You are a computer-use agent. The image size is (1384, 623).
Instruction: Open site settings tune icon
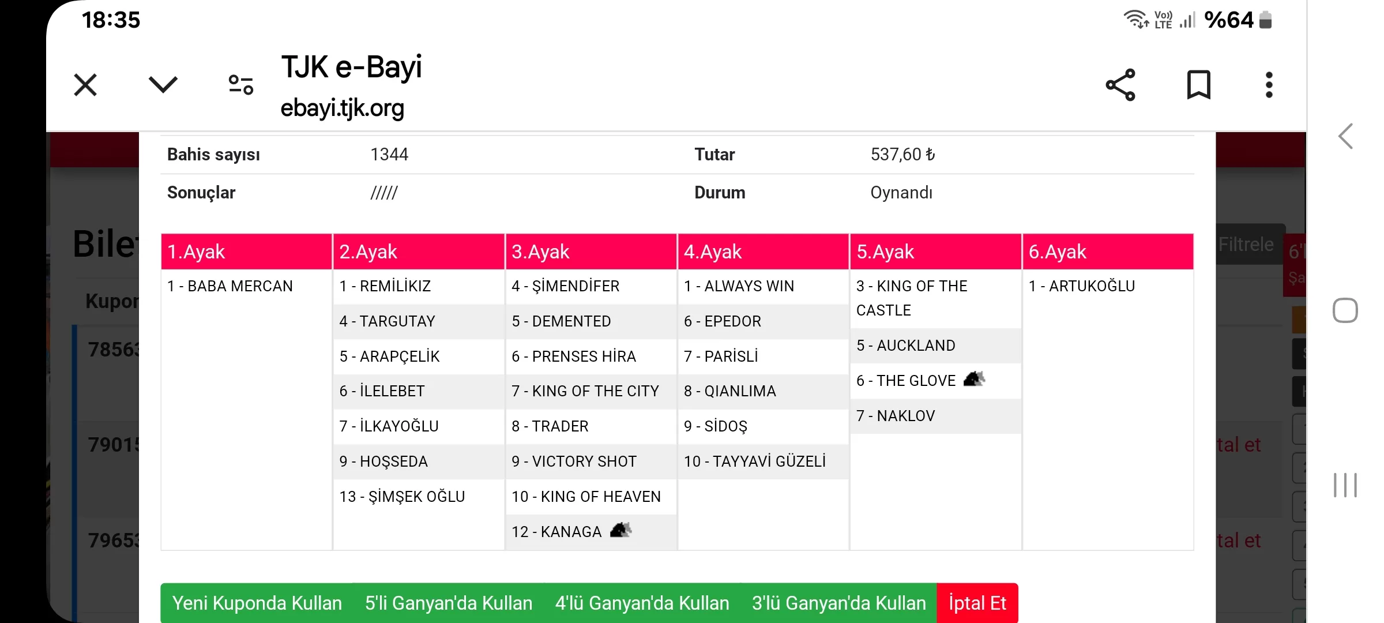click(x=241, y=85)
